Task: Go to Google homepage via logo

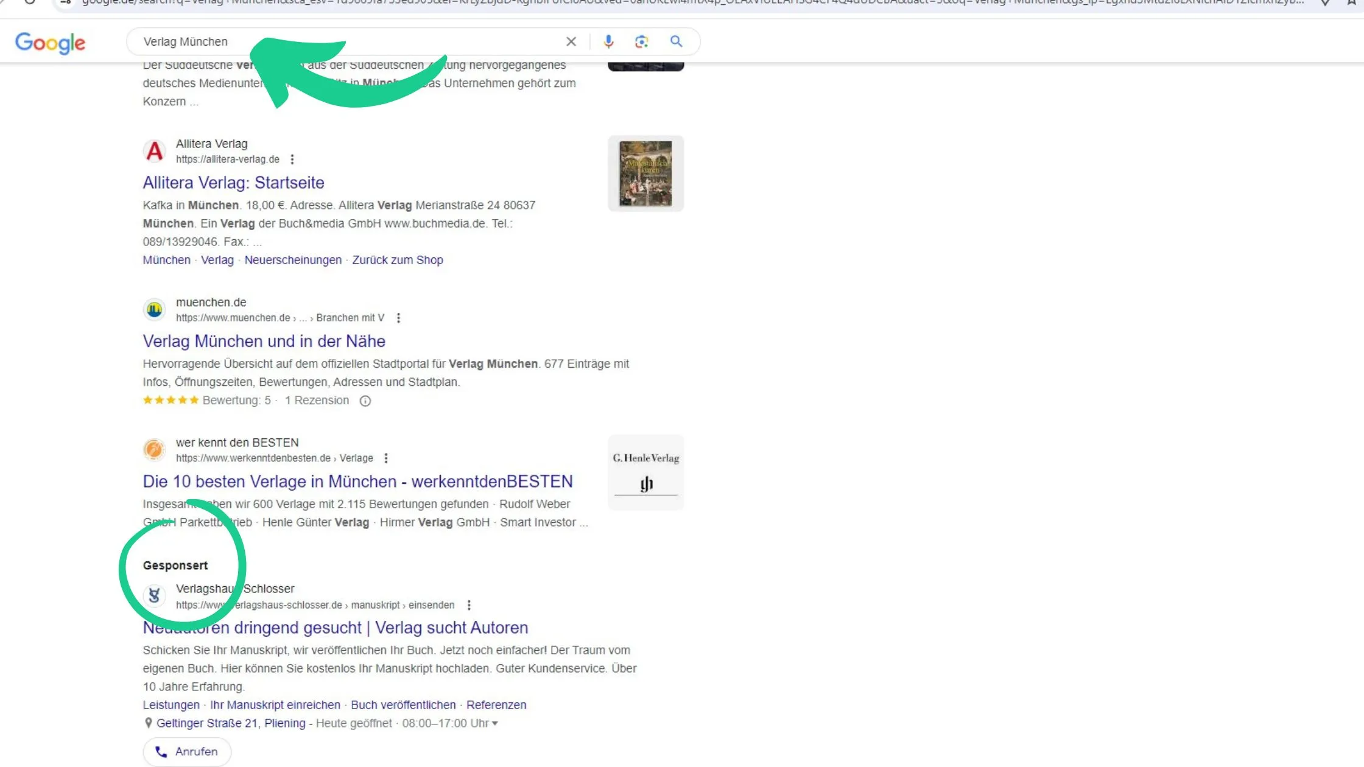Action: pos(50,43)
